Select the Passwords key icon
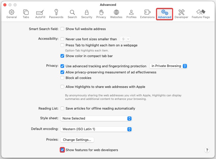Screen dimensions: 216x159 (x=56, y=14)
